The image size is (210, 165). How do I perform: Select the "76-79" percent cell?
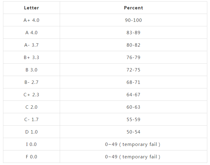133,58
